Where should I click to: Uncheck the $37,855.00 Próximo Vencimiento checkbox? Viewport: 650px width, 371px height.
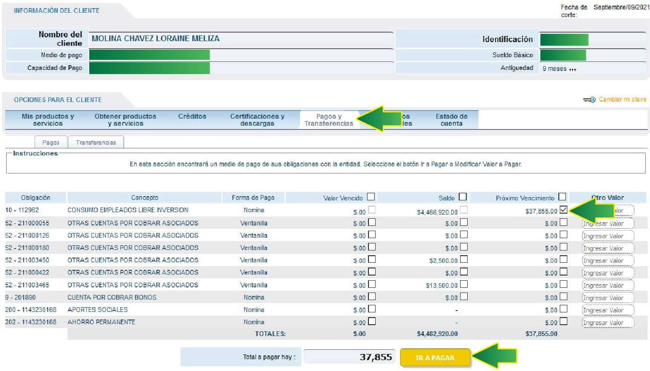tap(563, 210)
